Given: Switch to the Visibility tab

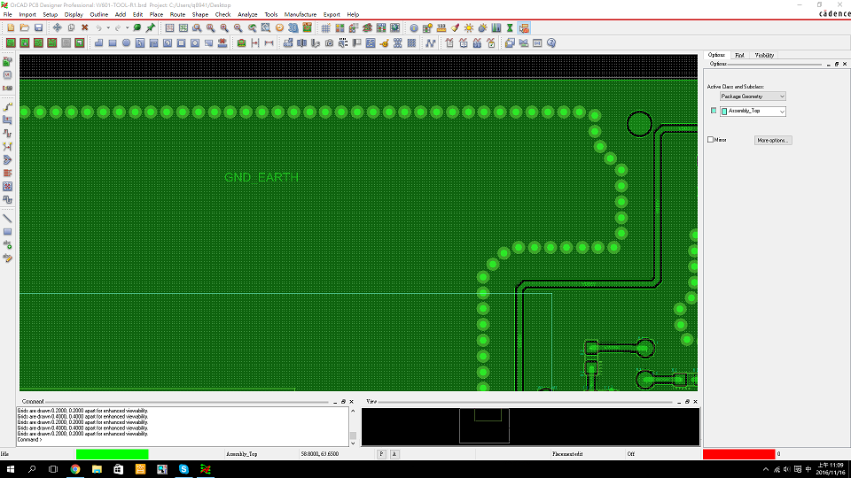Looking at the screenshot, I should click(x=763, y=55).
